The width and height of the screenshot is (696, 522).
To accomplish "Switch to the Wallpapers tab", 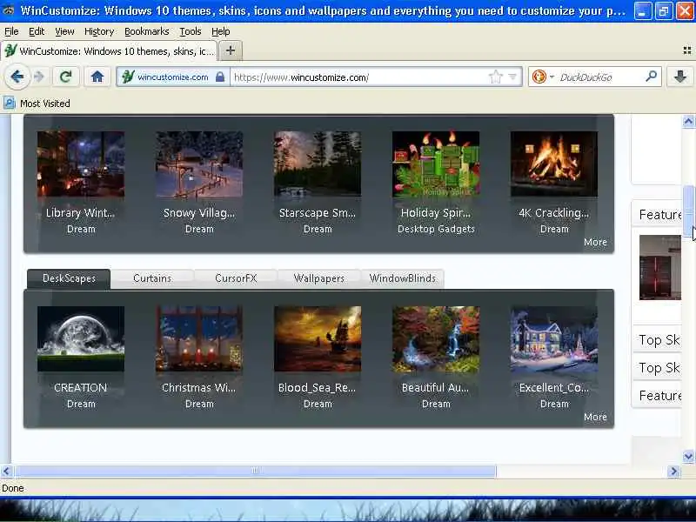I will coord(319,278).
